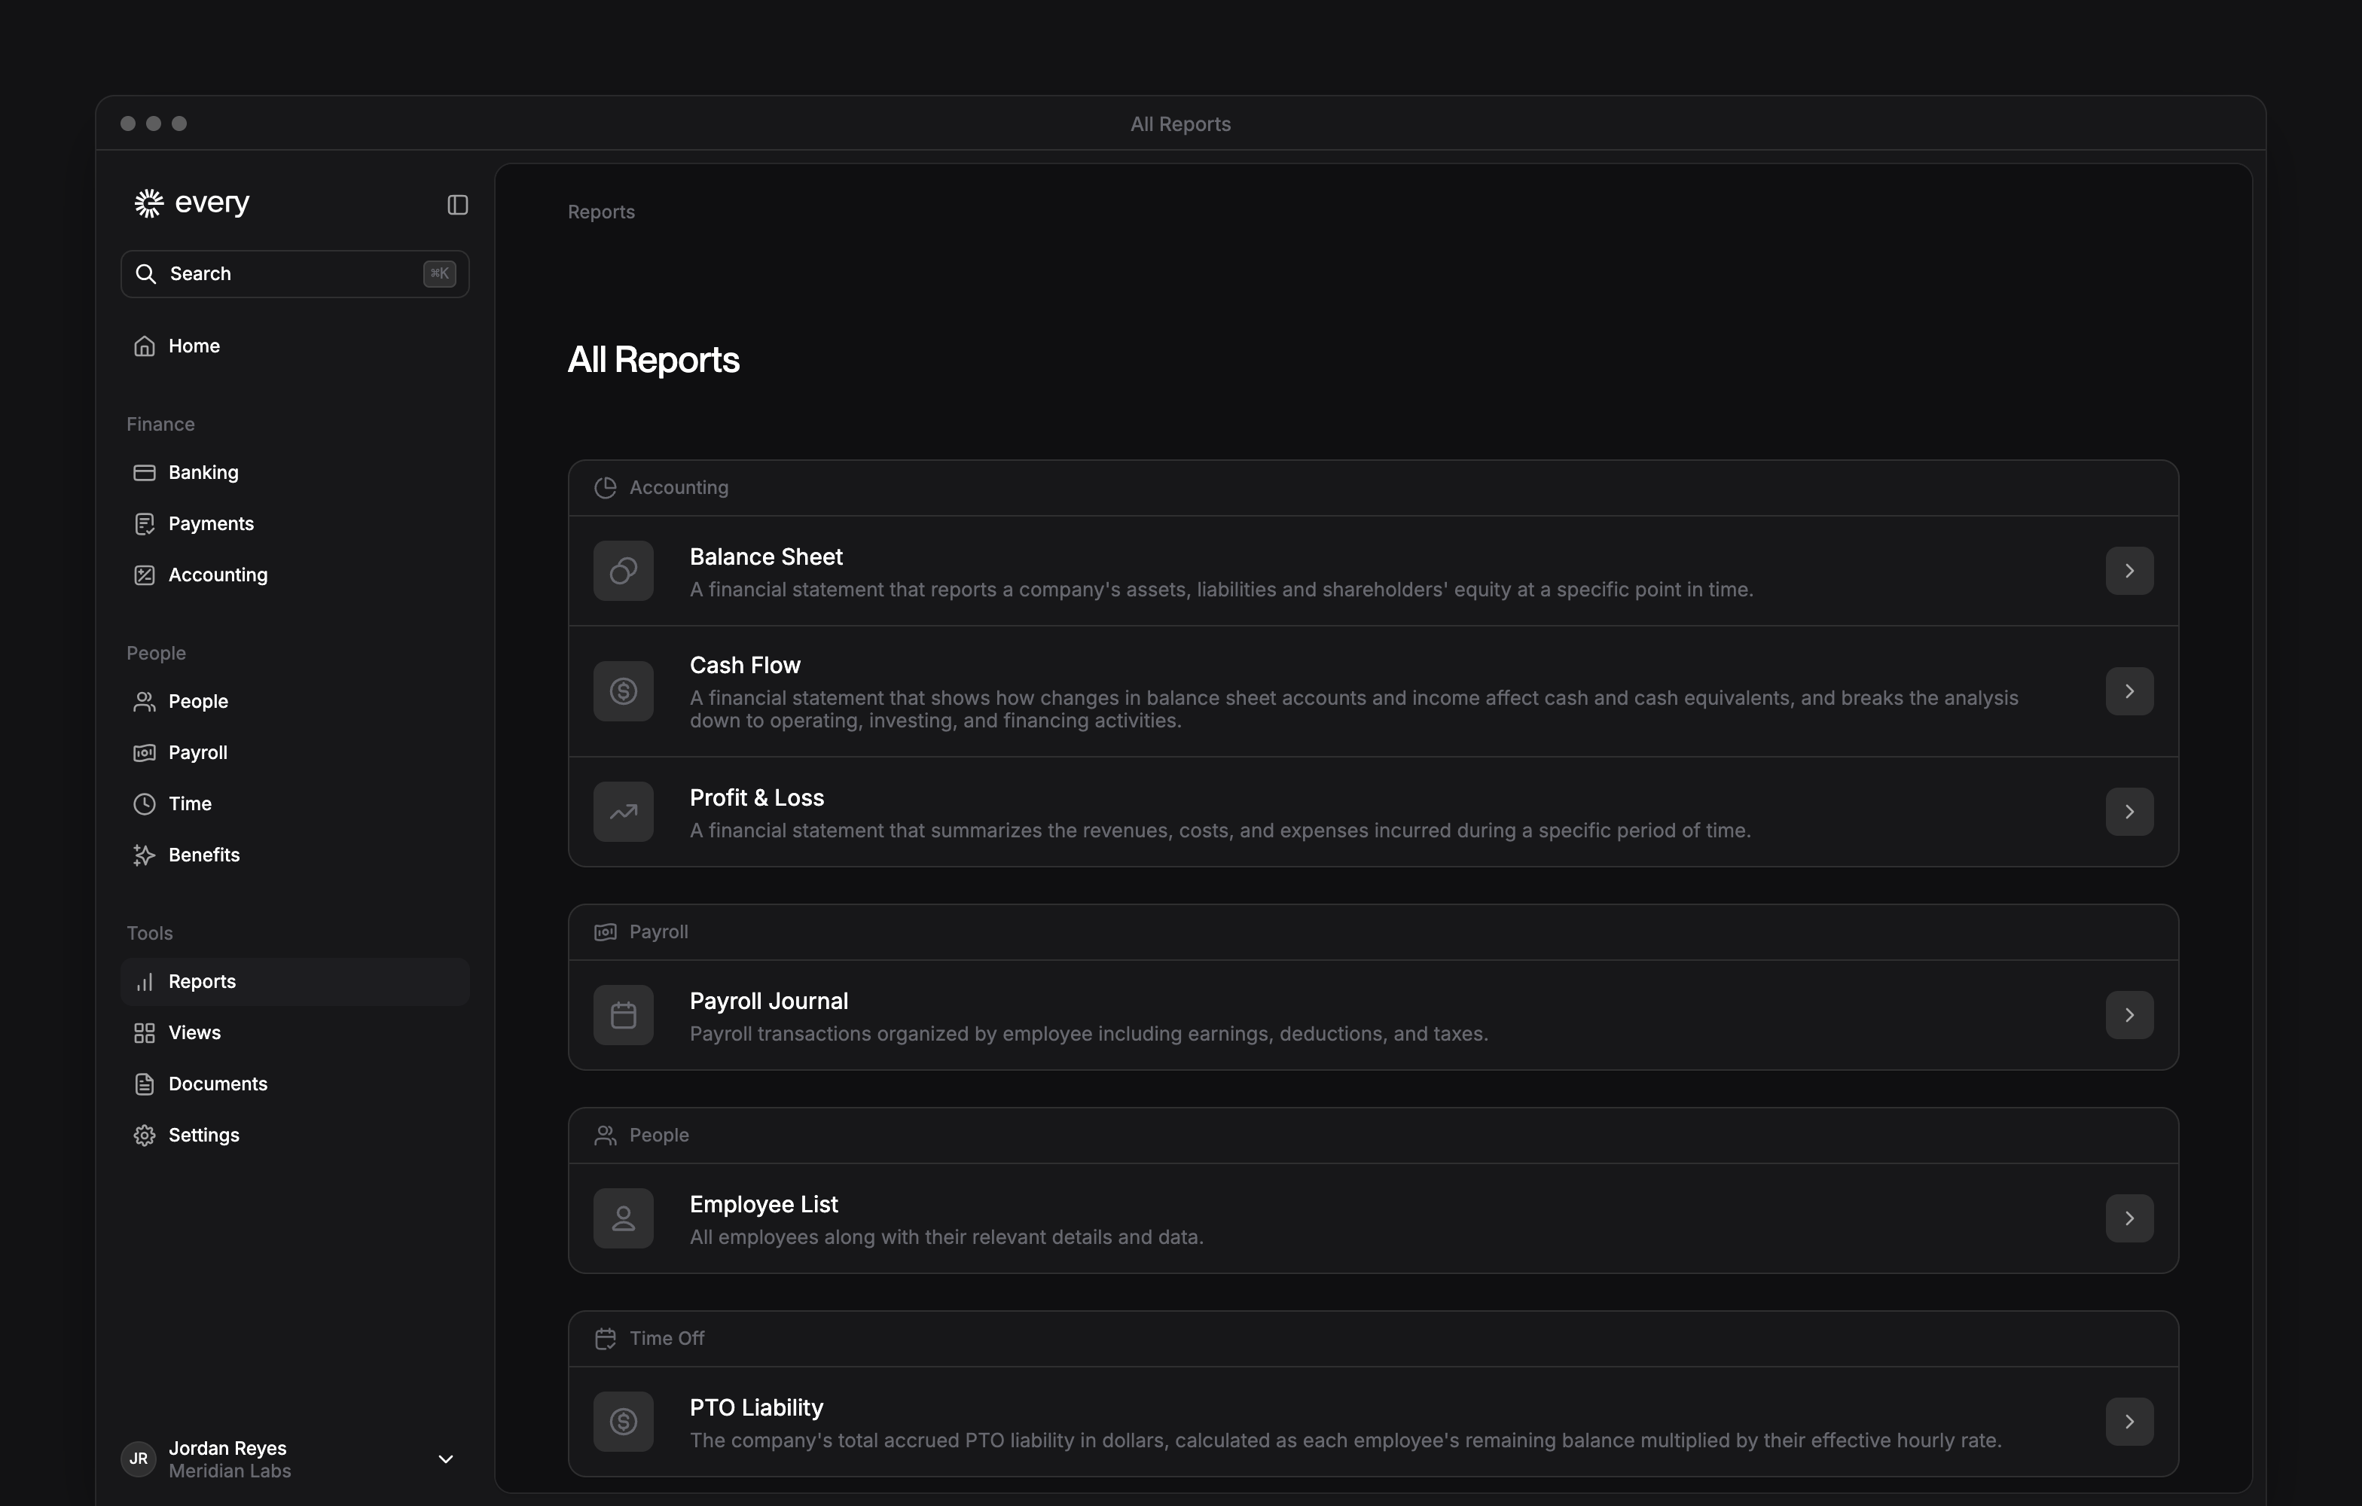
Task: Click the sidebar Payroll banknote icon
Action: point(144,752)
